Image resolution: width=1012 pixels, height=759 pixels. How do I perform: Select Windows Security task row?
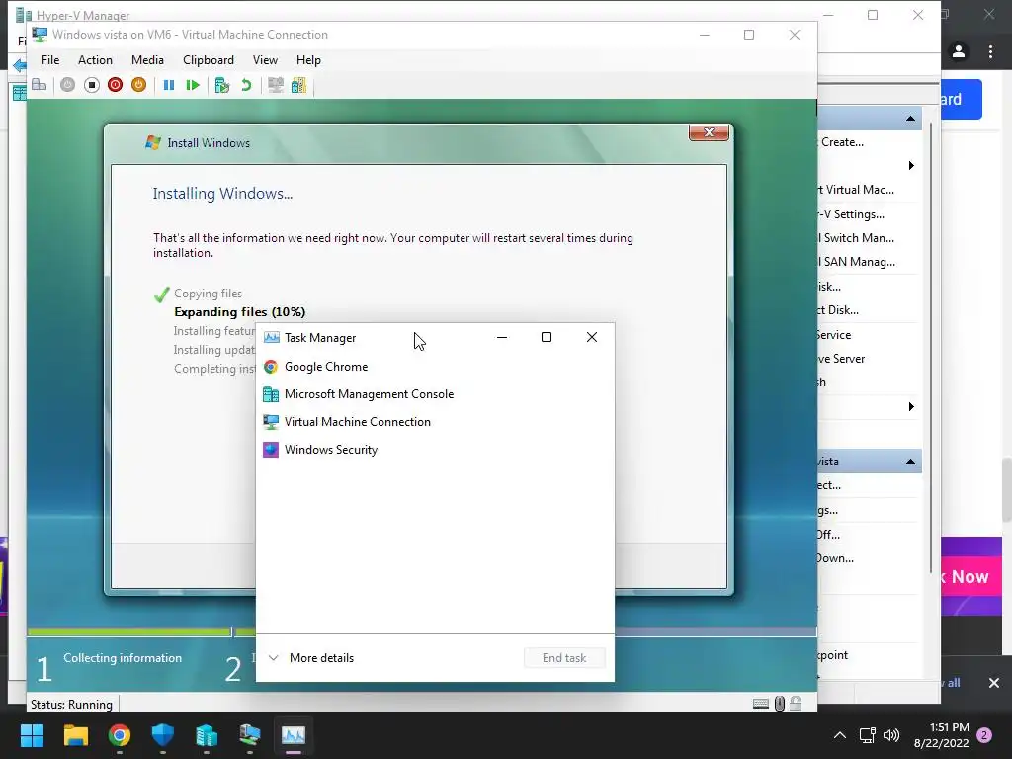click(x=435, y=450)
